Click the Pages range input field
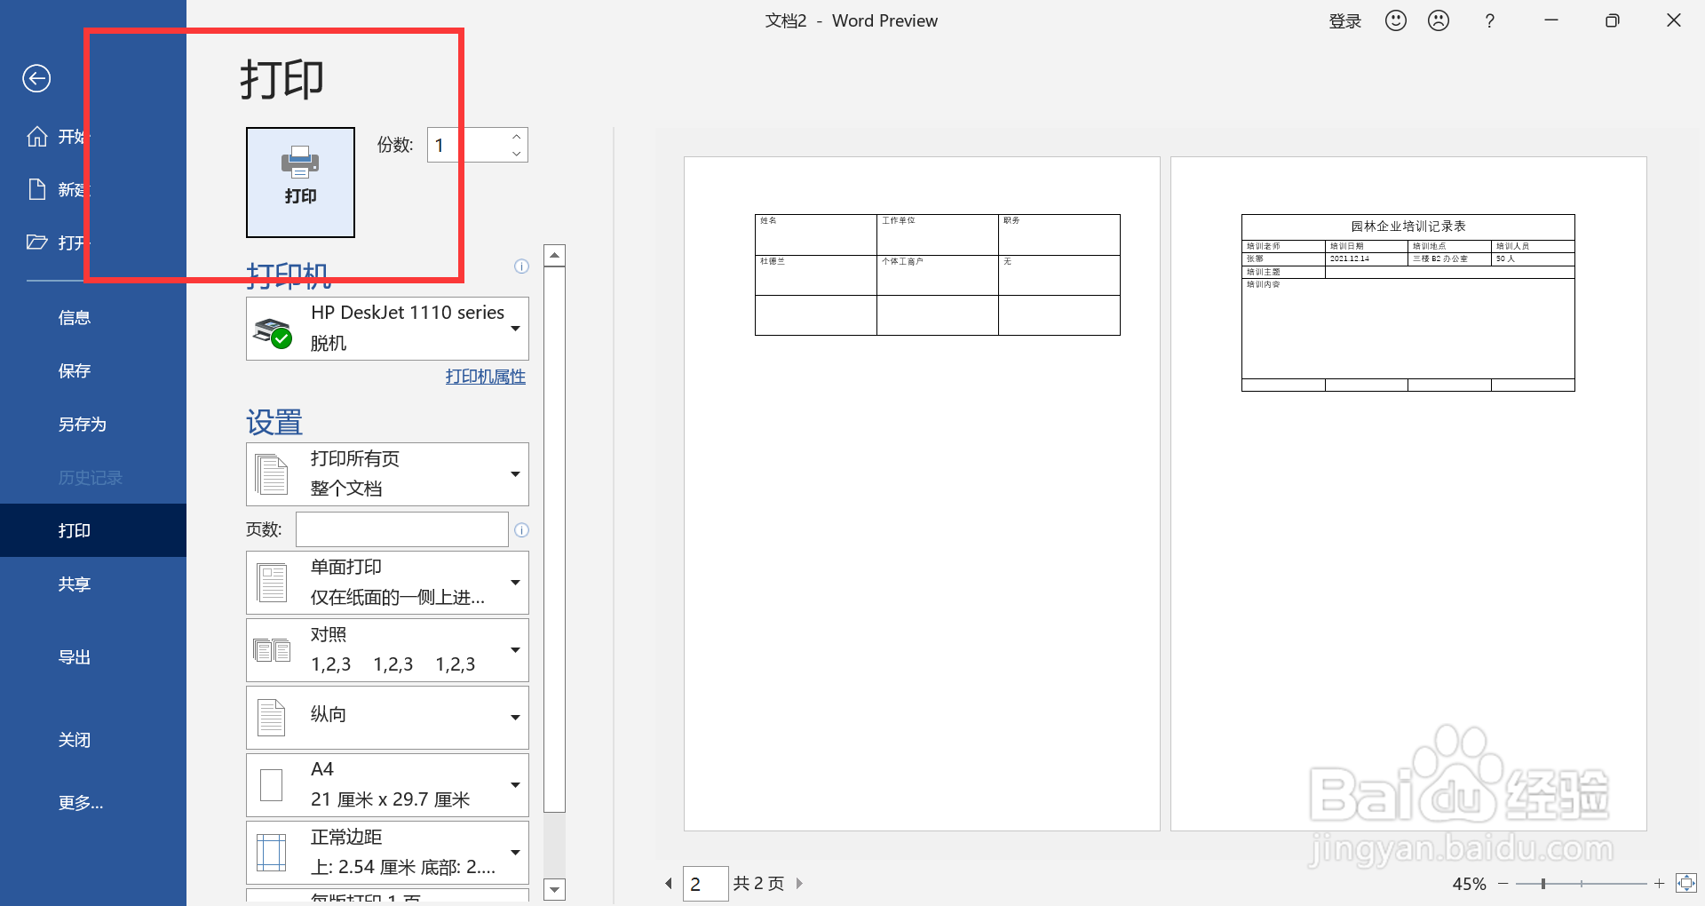This screenshot has width=1705, height=906. (x=402, y=529)
